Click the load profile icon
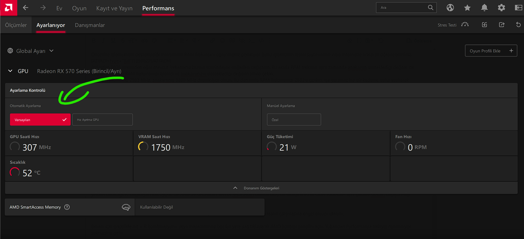The image size is (524, 239). [x=485, y=25]
